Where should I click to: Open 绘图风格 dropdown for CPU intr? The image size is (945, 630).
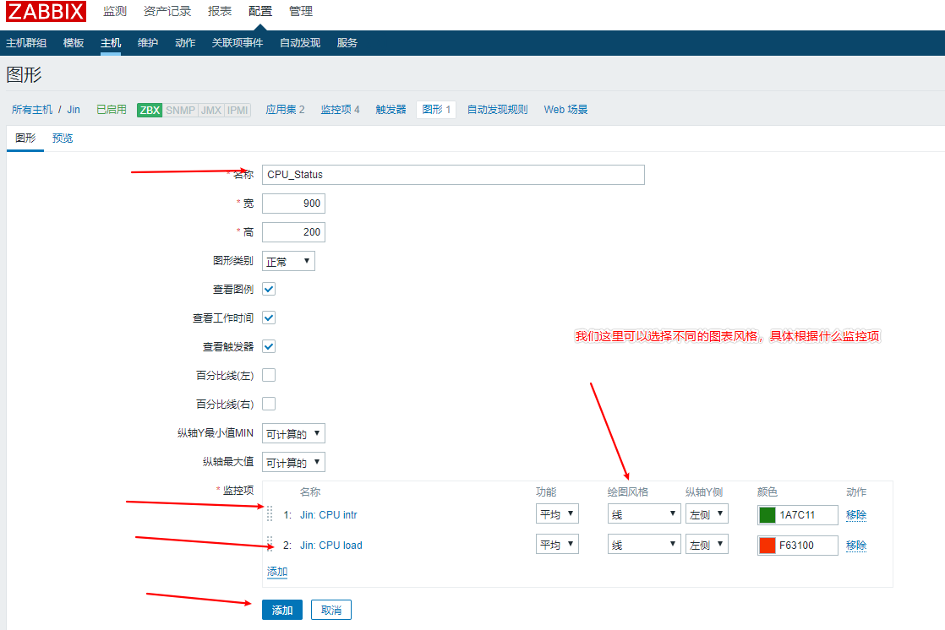pyautogui.click(x=643, y=514)
